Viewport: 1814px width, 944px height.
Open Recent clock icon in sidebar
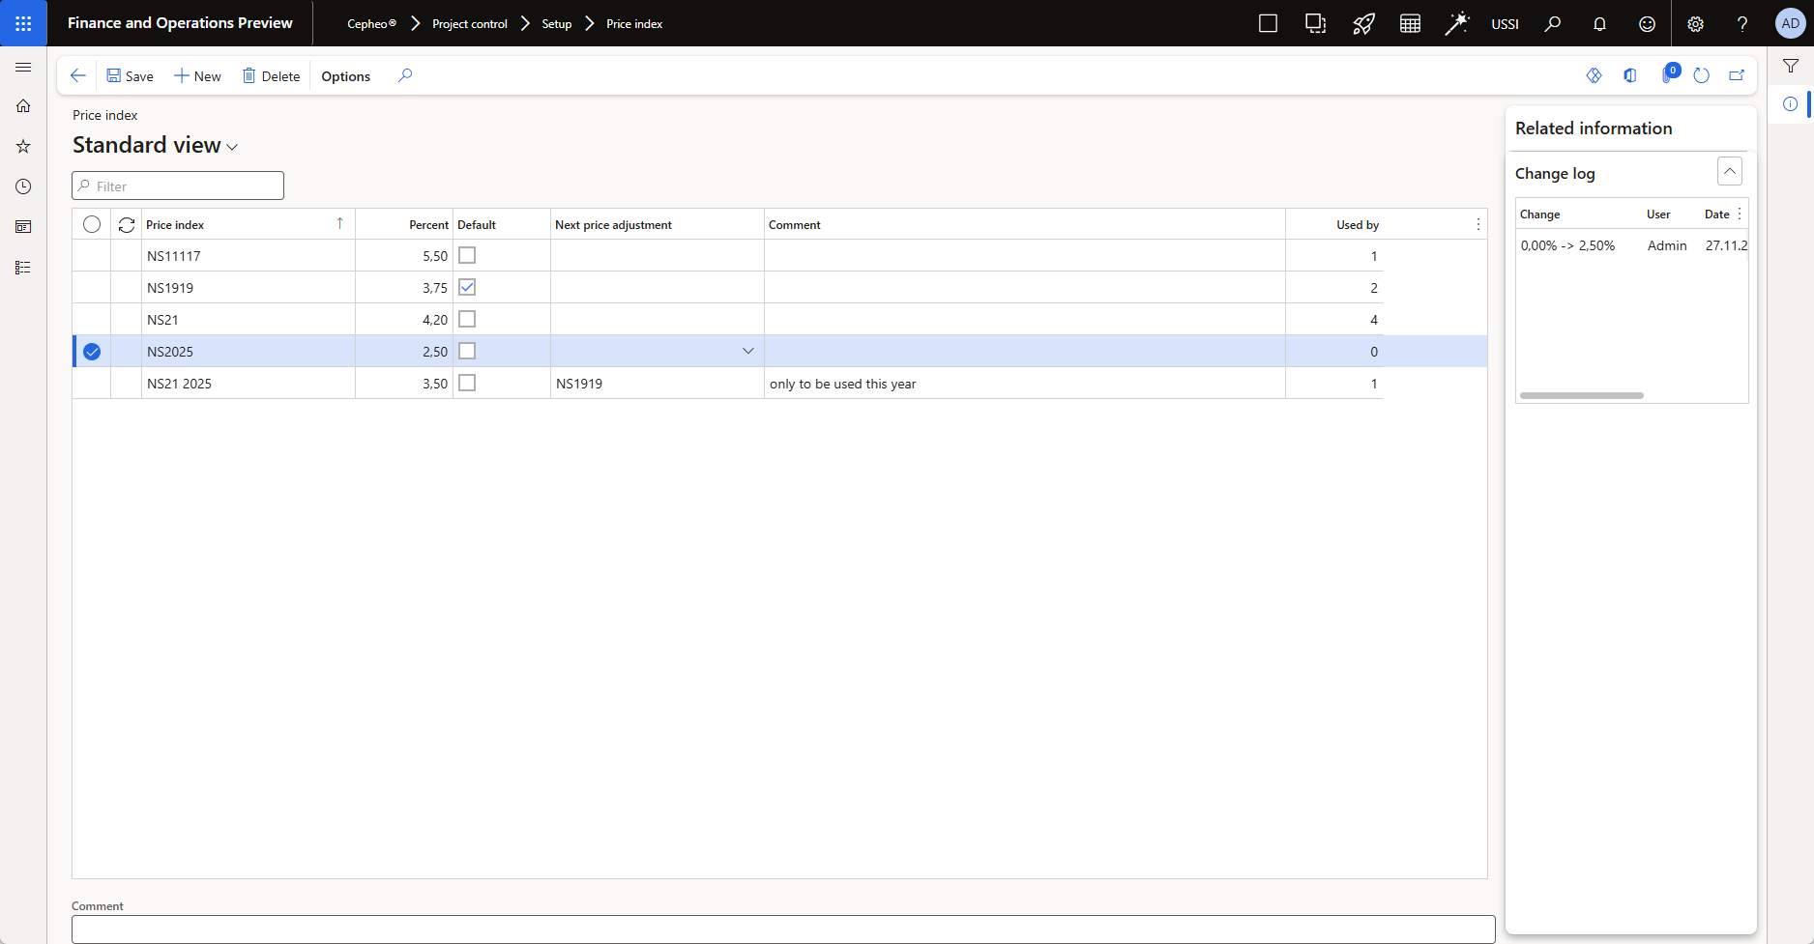pyautogui.click(x=23, y=186)
